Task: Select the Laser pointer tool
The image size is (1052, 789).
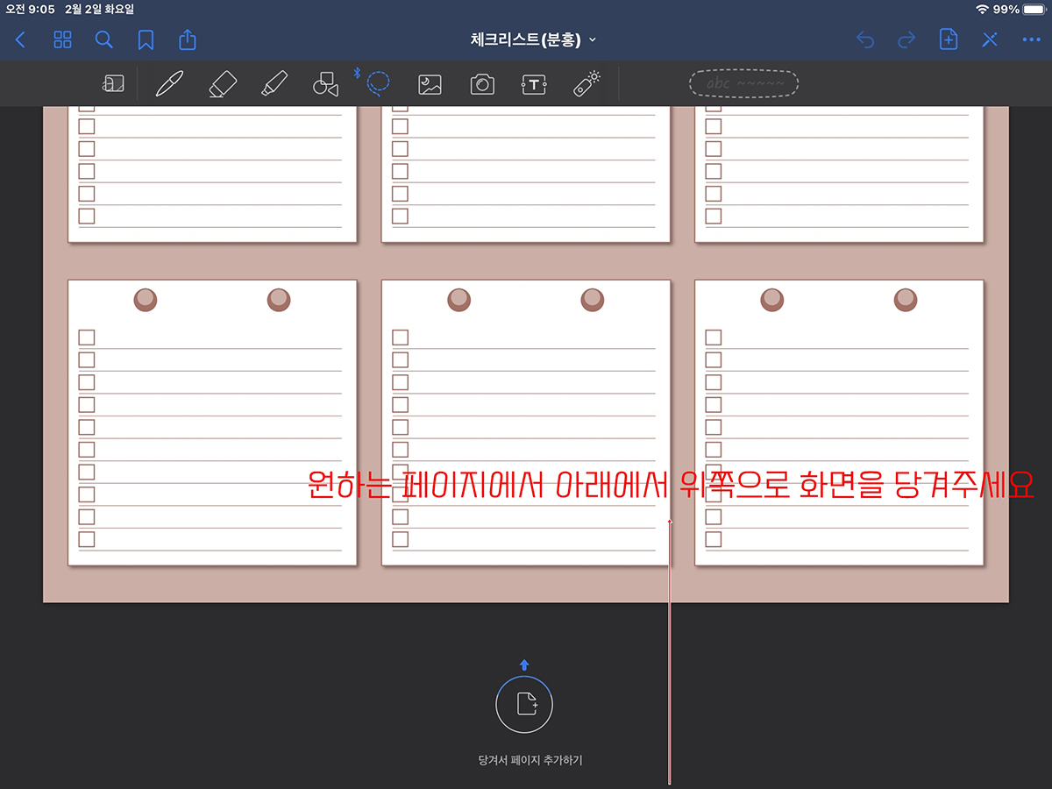Action: 586,83
